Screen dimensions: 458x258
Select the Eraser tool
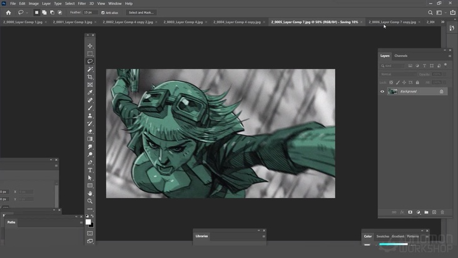tap(90, 131)
